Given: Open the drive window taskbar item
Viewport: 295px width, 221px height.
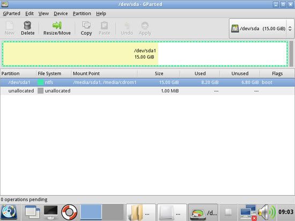Looking at the screenshot, I should pyautogui.click(x=172, y=212).
